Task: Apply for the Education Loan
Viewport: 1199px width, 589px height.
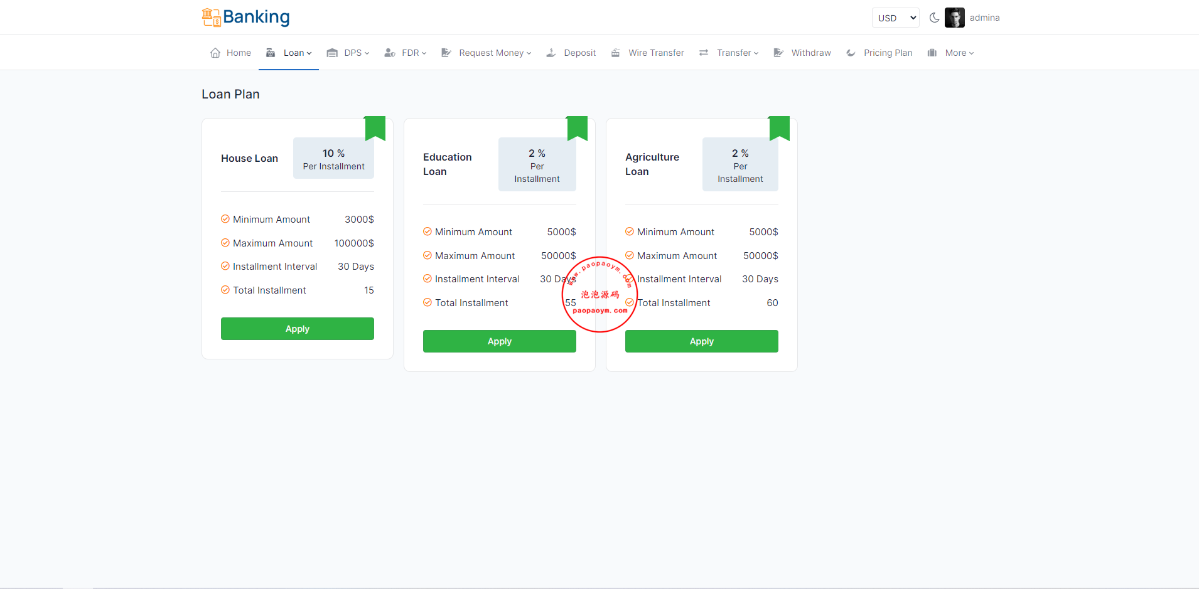Action: (x=499, y=341)
